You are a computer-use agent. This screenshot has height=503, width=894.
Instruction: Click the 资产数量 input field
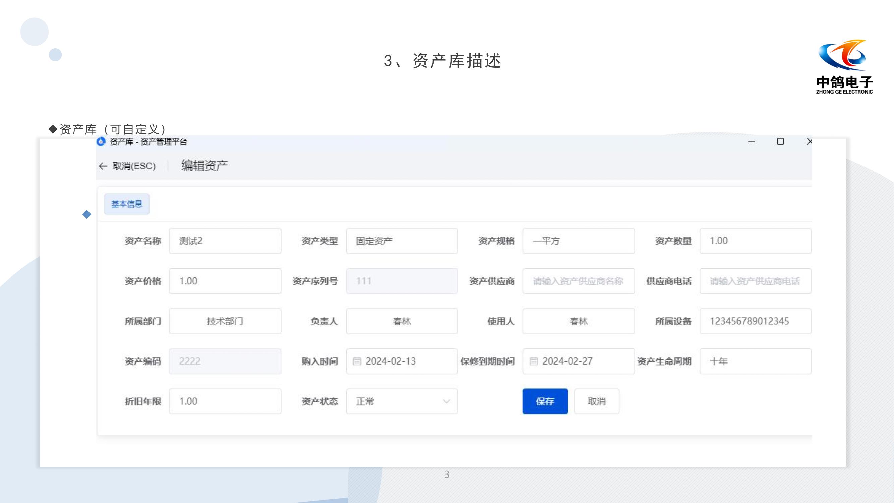756,241
